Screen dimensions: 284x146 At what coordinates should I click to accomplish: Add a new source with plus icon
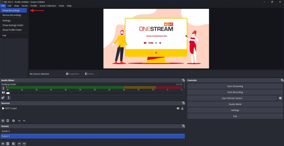[3, 121]
